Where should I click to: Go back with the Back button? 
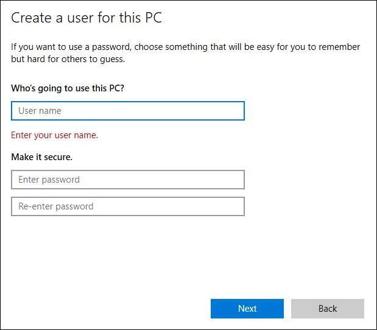pos(328,309)
